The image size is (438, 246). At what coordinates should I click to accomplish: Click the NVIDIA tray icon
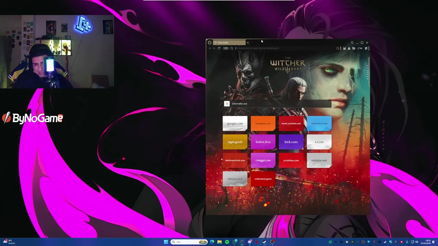coord(352,242)
